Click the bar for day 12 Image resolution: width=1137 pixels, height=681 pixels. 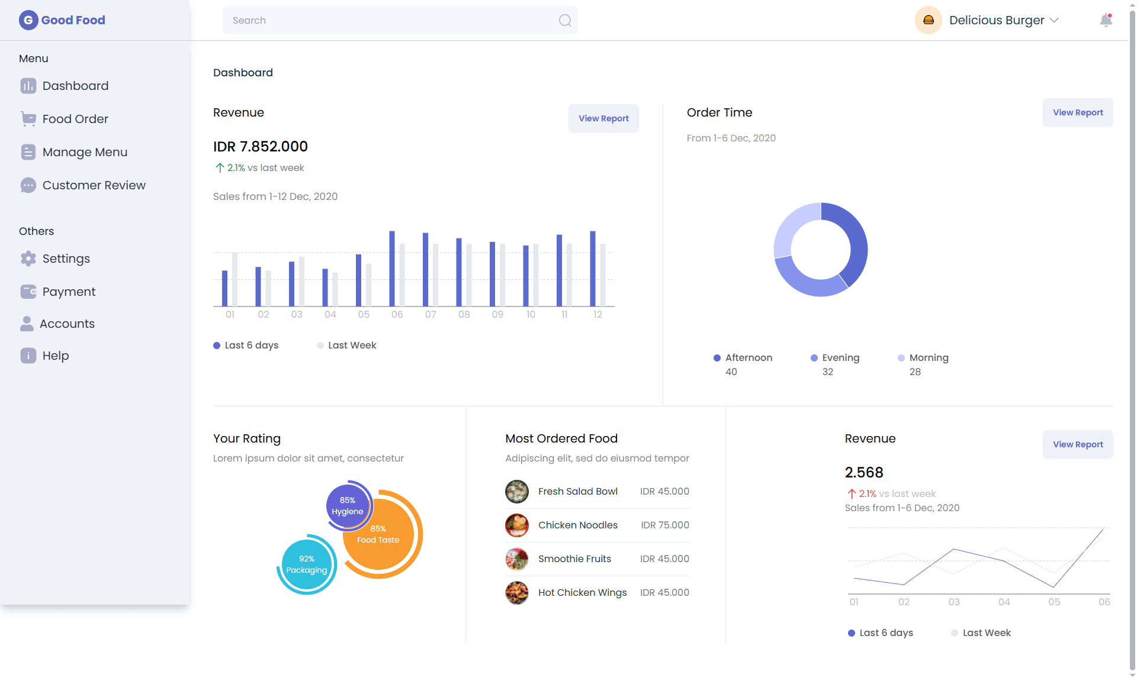point(593,269)
